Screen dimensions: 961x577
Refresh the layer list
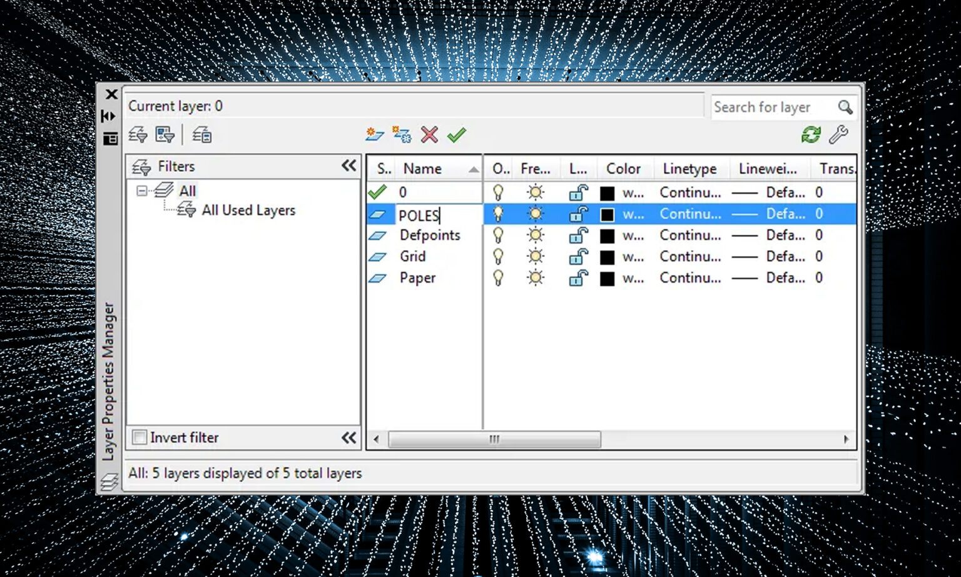810,134
